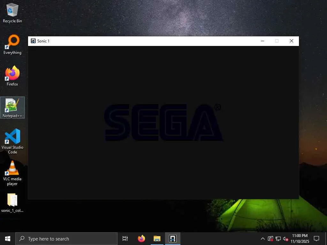Open the security tray icon with red dot
The height and width of the screenshot is (245, 327).
[x=270, y=239]
